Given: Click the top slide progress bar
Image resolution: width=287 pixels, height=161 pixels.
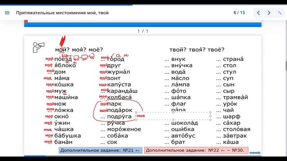Looking at the screenshot, I should pos(143,5).
